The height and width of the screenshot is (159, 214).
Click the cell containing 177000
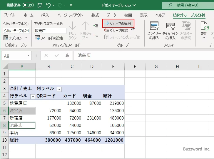point(49,118)
